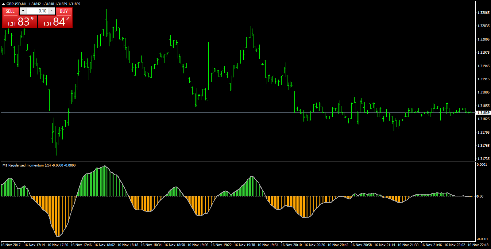
Task: Click price scale label 1.32005
Action: pos(483,39)
